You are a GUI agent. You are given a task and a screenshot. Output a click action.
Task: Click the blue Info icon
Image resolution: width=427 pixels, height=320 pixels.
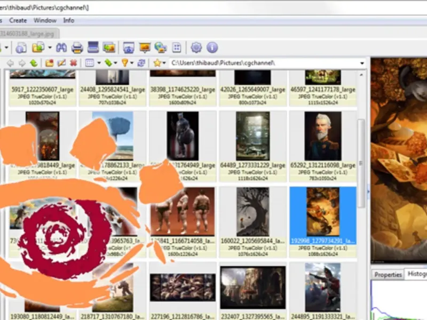point(212,47)
